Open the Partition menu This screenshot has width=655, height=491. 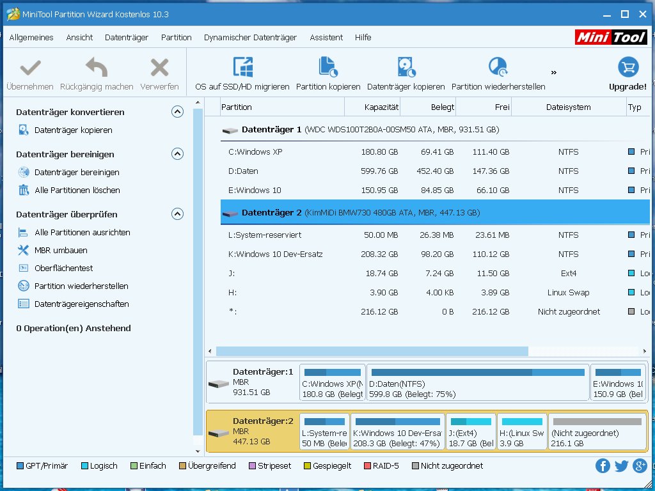click(x=177, y=38)
